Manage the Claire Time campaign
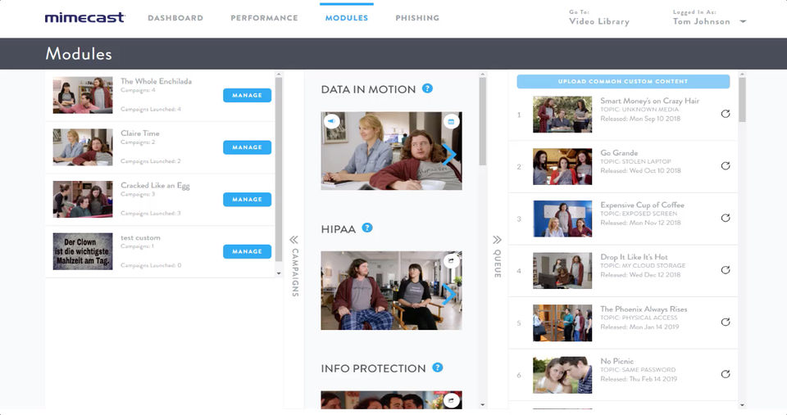 [247, 147]
